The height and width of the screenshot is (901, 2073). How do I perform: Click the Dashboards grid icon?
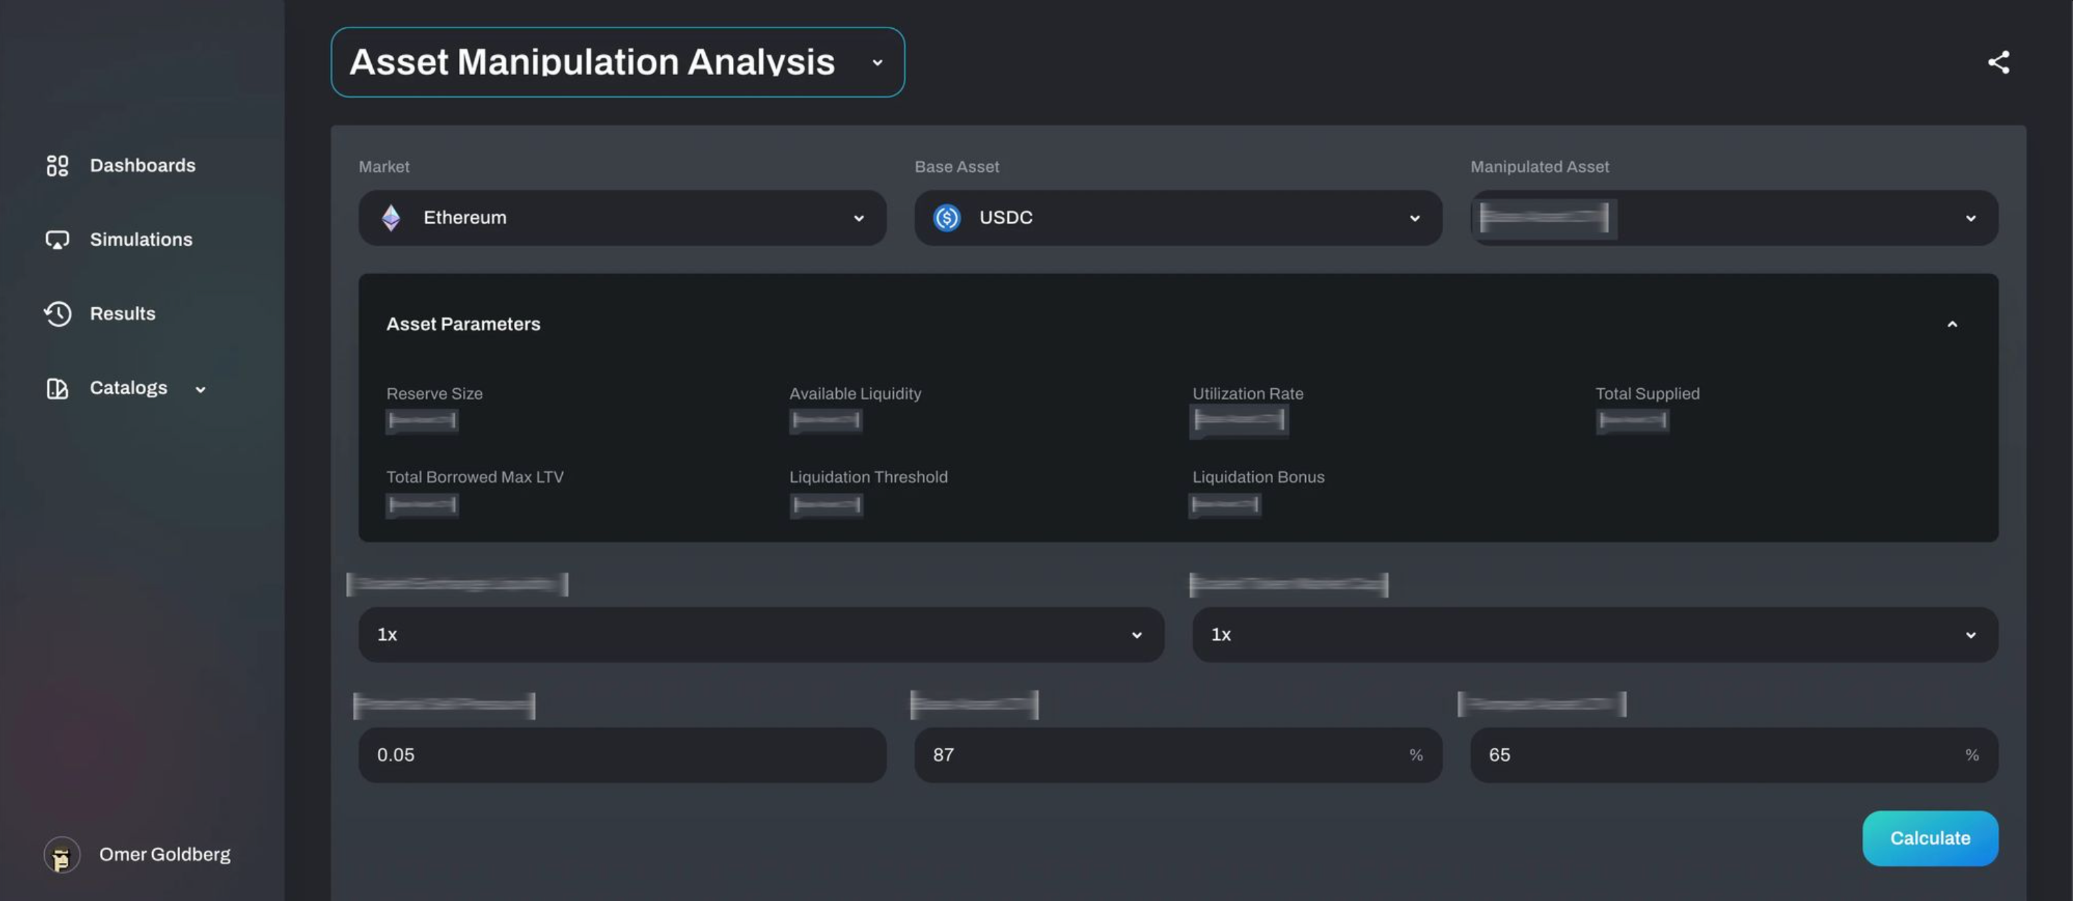(57, 165)
